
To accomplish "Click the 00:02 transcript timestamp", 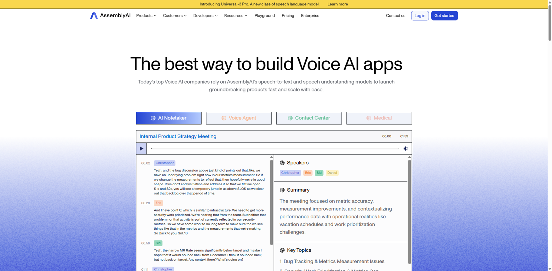I will pyautogui.click(x=146, y=163).
